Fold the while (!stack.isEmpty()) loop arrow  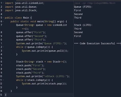click(x=3, y=80)
